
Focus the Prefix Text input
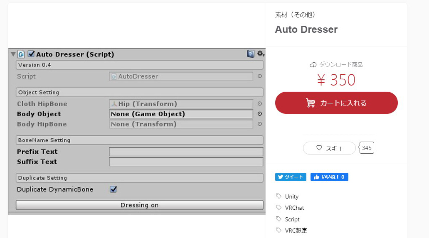pyautogui.click(x=186, y=152)
